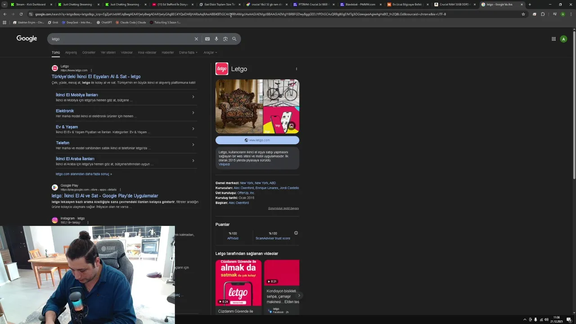Expand the Daha fazla dropdown
Viewport: 576px width, 324px height.
(x=188, y=53)
